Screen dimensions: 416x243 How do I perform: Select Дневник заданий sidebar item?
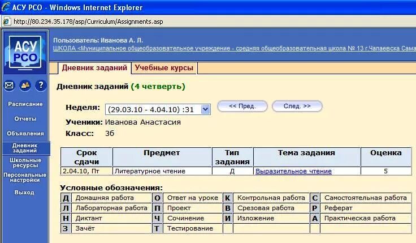(x=25, y=148)
